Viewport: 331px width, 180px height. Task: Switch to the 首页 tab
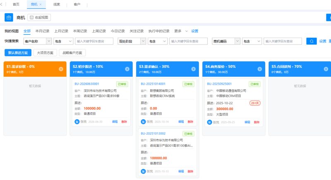(x=16, y=4)
